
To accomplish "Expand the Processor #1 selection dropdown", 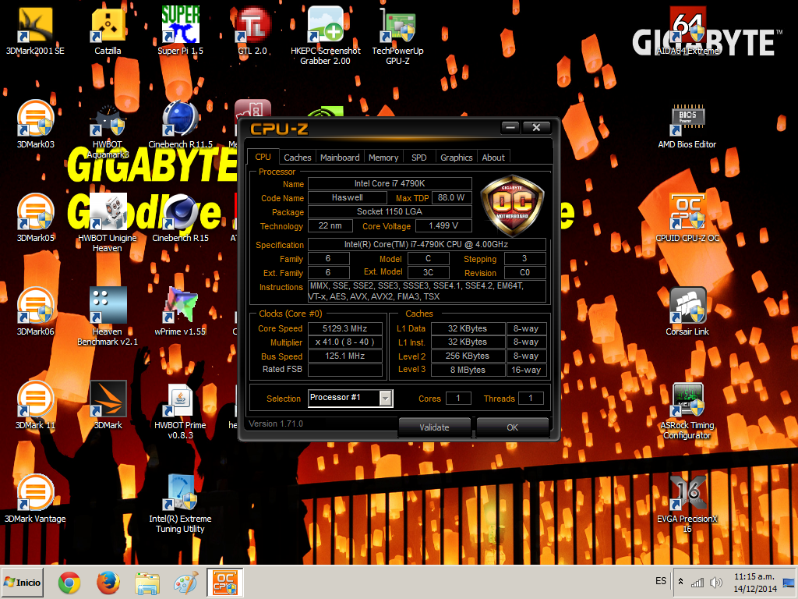I will 387,398.
